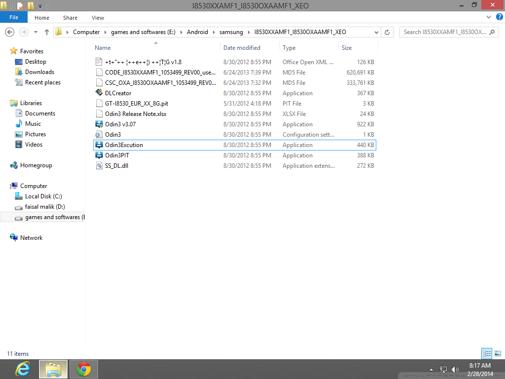Open the File menu

pyautogui.click(x=14, y=17)
